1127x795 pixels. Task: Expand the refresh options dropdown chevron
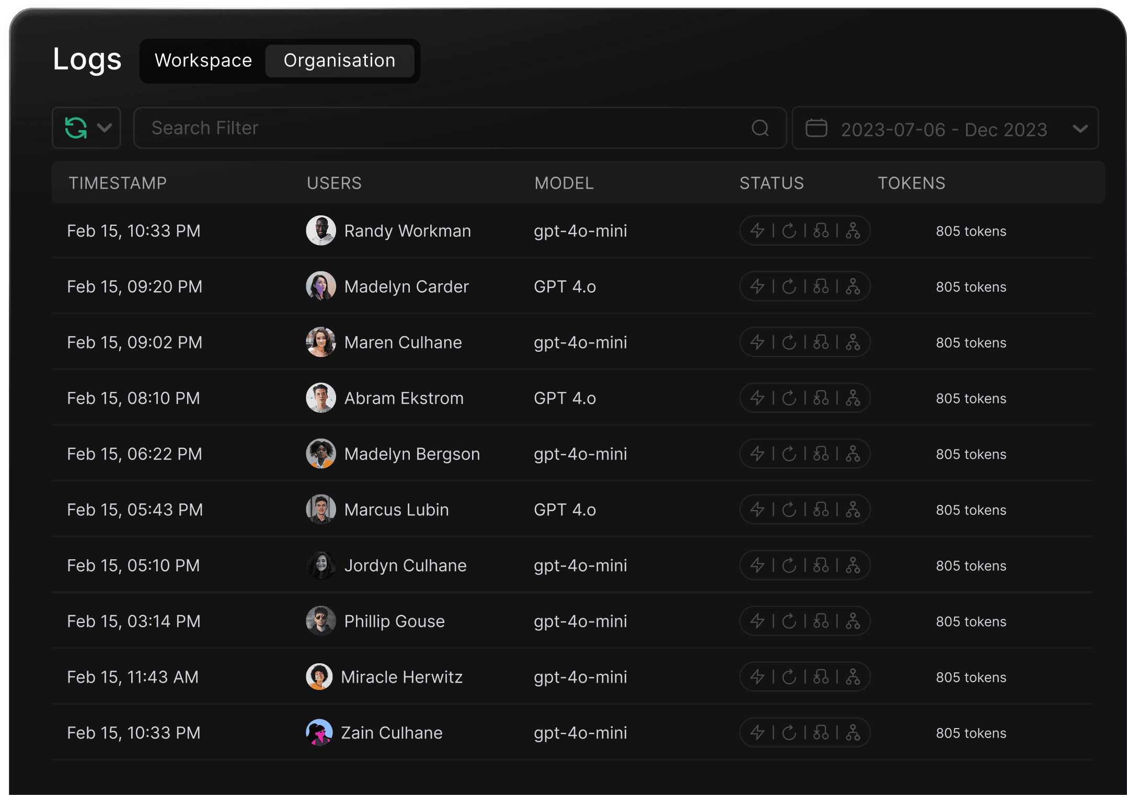coord(105,128)
